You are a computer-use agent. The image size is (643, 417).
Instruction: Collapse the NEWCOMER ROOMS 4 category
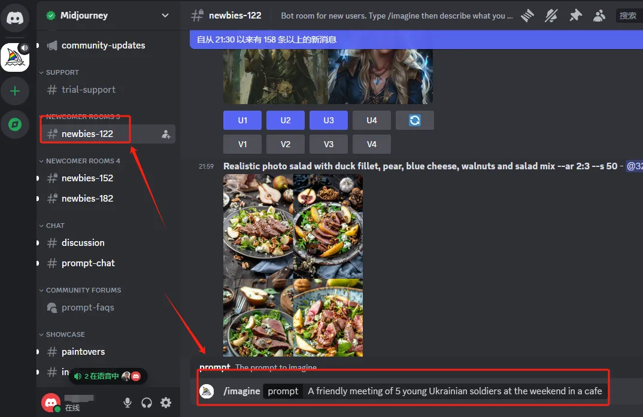(83, 161)
